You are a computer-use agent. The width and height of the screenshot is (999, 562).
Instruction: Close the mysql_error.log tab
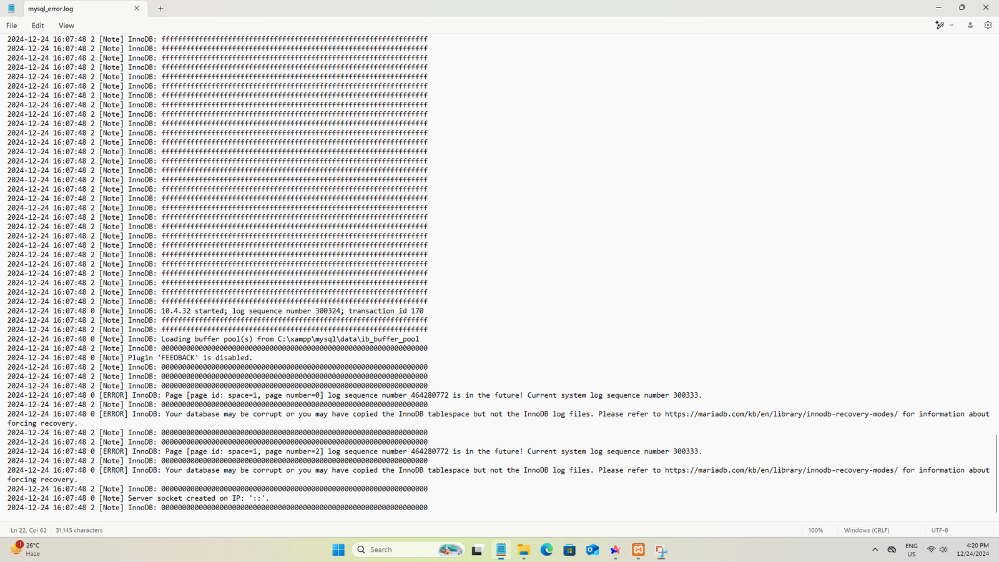pos(137,9)
